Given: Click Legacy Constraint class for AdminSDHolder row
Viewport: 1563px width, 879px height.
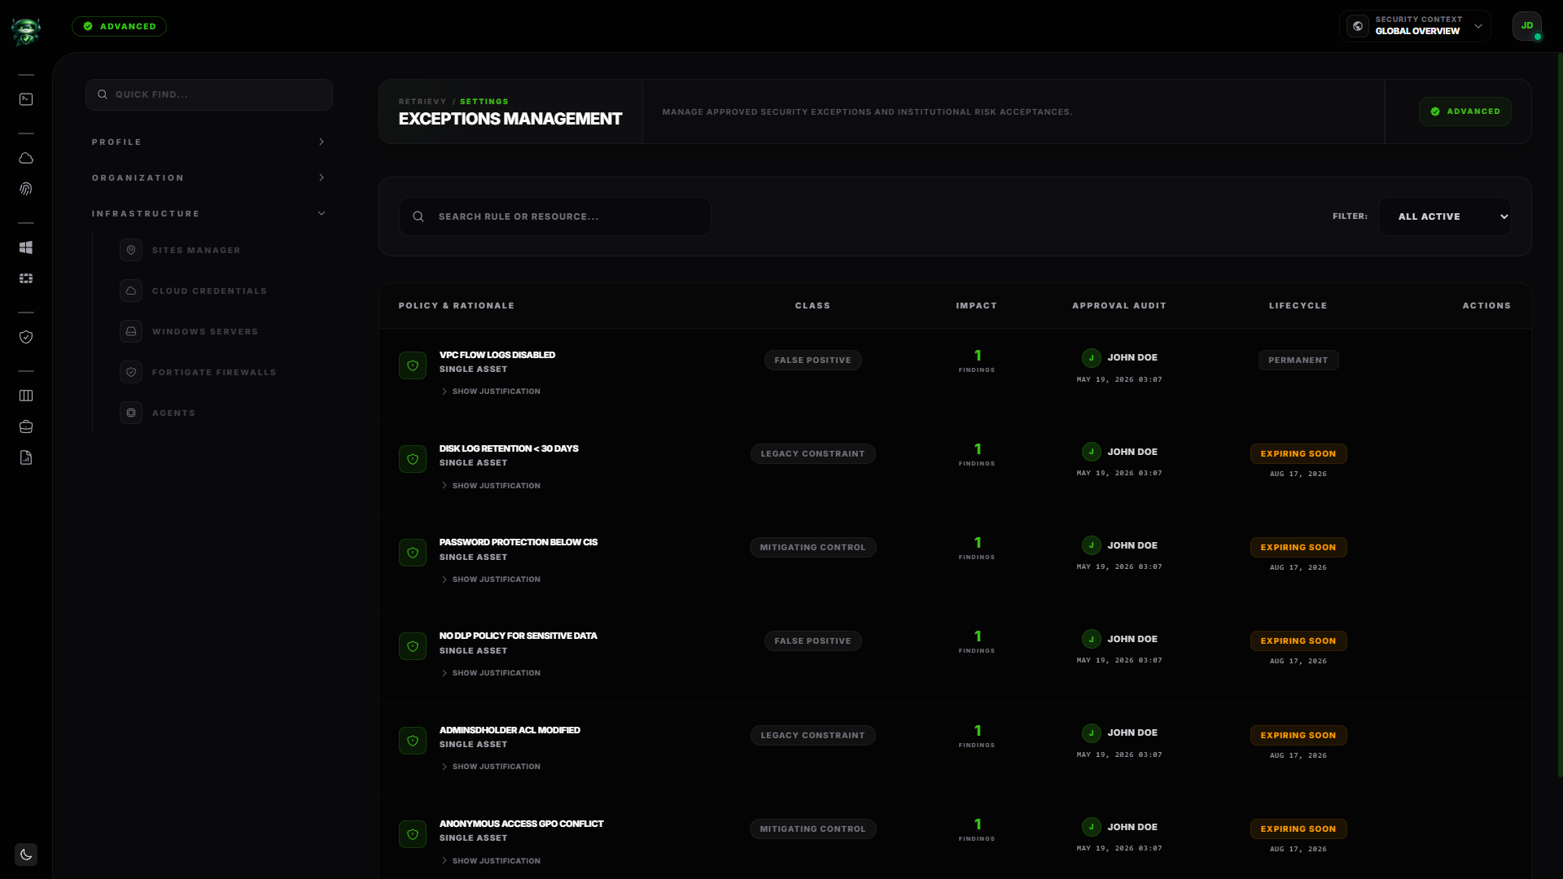Looking at the screenshot, I should tap(812, 735).
